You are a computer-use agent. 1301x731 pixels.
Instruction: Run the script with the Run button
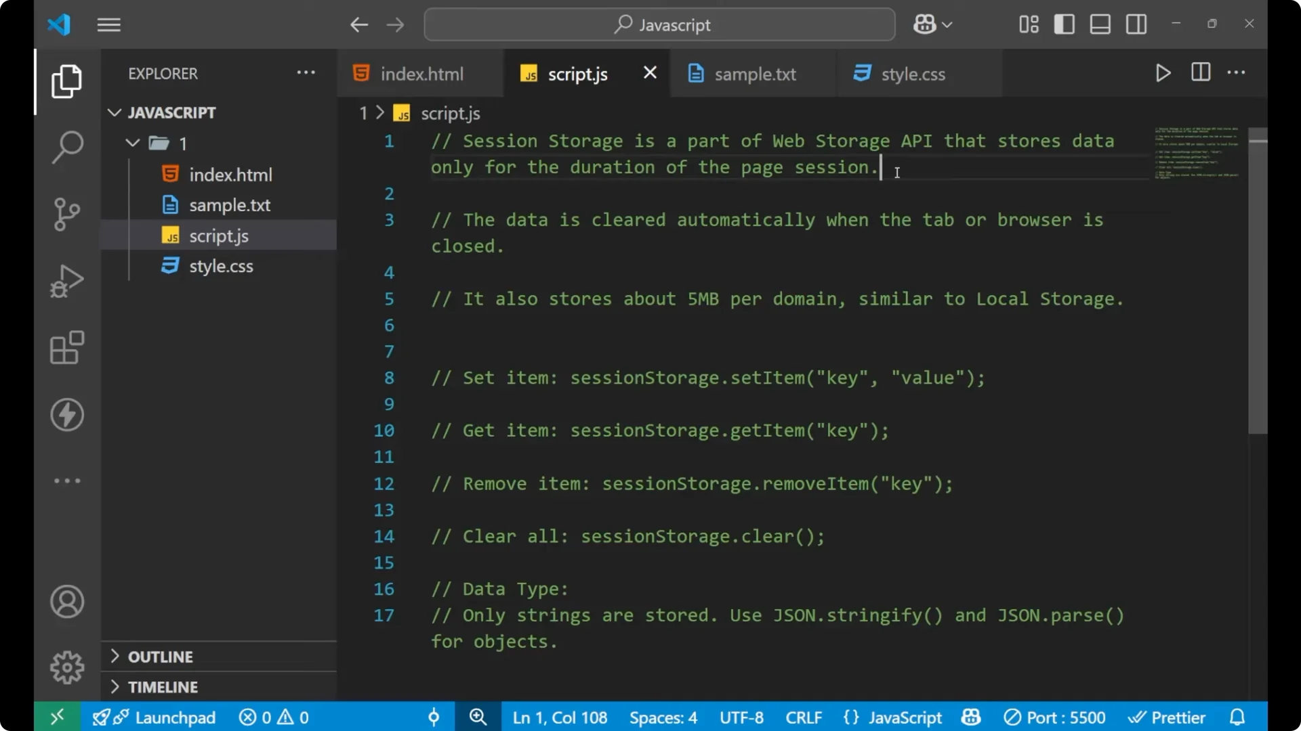tap(1163, 73)
